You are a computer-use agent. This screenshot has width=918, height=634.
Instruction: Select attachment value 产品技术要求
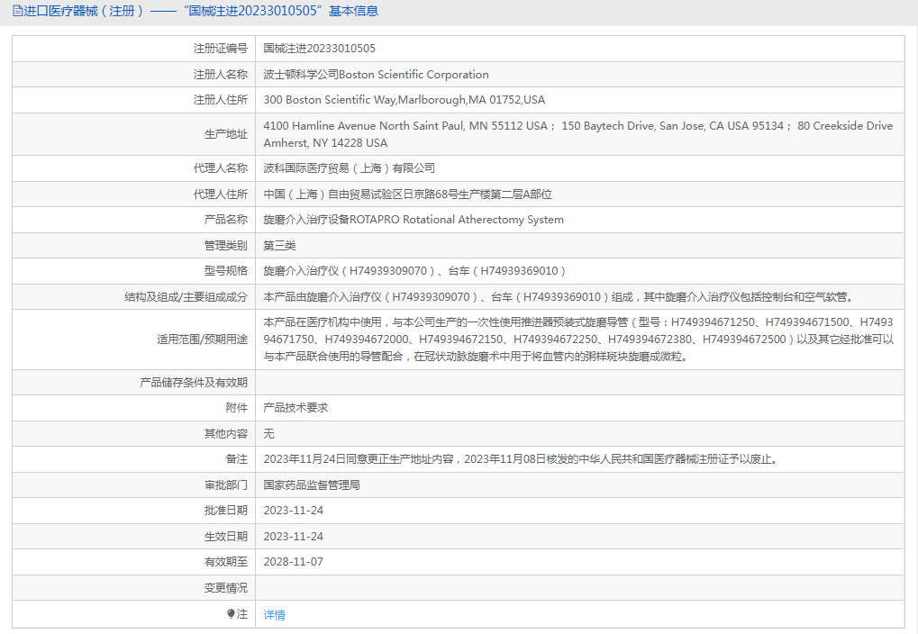tap(295, 408)
